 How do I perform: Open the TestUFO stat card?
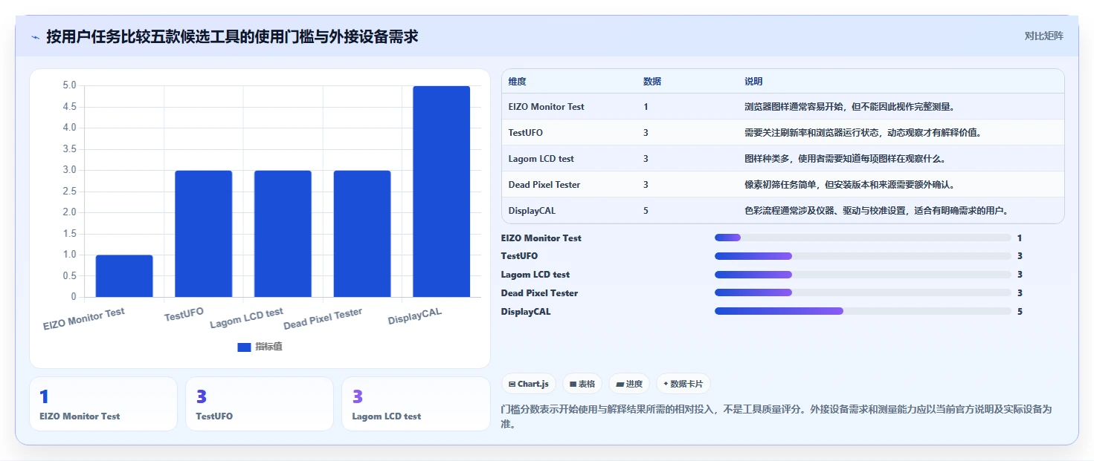[260, 404]
